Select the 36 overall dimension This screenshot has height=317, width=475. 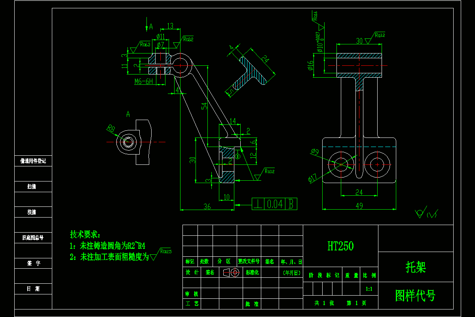click(x=207, y=206)
